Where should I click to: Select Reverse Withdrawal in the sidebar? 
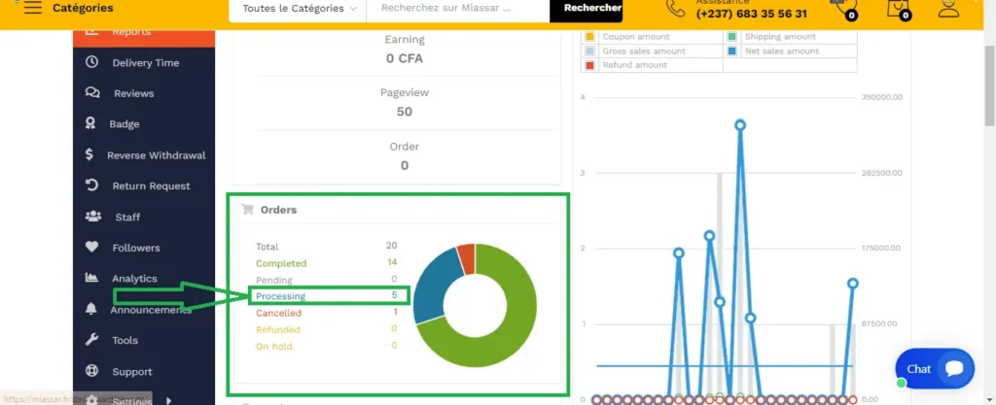[156, 155]
